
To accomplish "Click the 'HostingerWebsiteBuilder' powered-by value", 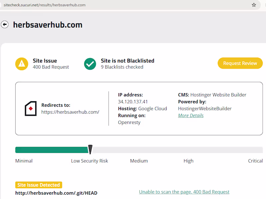I will point(205,109).
